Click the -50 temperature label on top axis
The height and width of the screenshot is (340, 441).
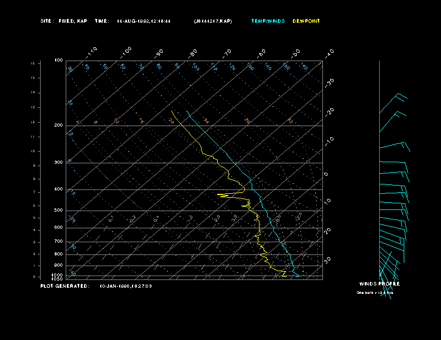(296, 54)
